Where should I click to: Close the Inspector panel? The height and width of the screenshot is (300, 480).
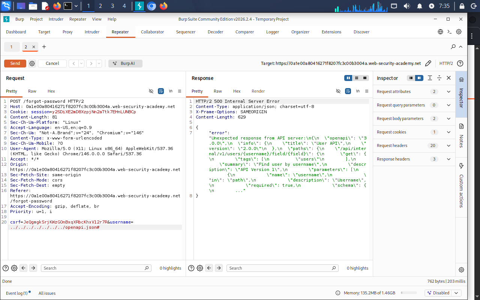448,78
